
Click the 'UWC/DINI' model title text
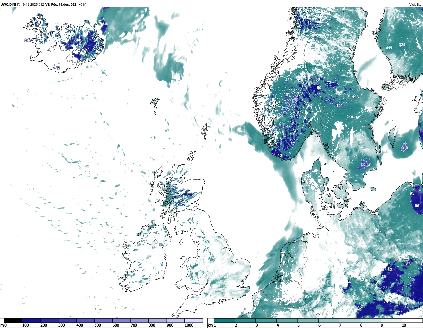coord(8,4)
